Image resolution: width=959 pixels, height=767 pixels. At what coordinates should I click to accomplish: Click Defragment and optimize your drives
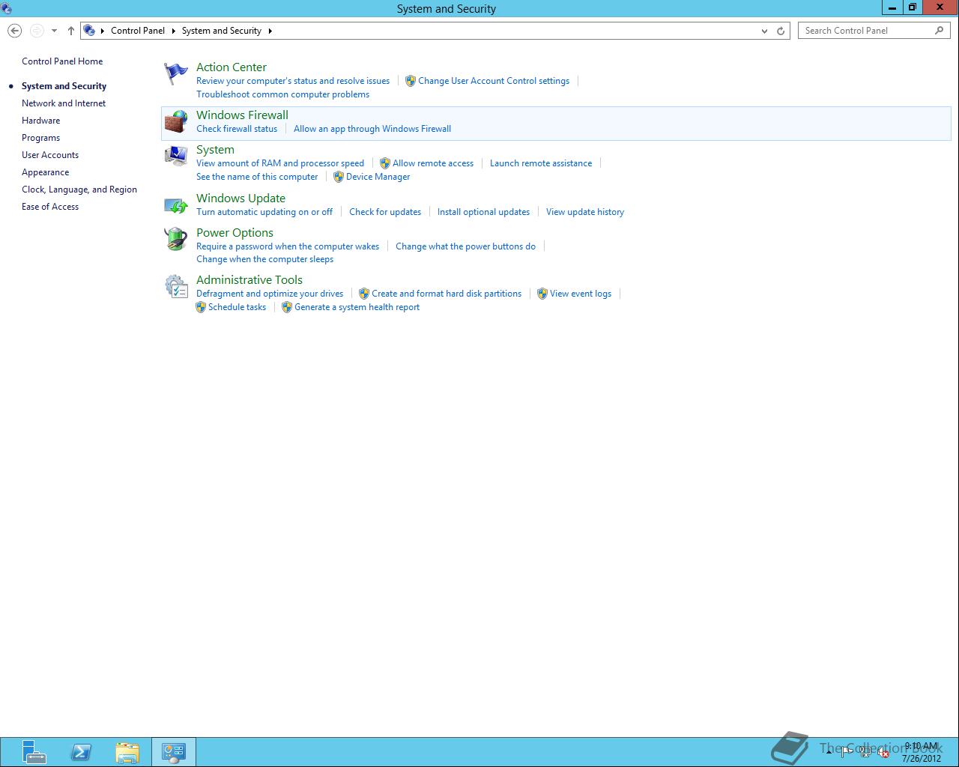click(270, 294)
